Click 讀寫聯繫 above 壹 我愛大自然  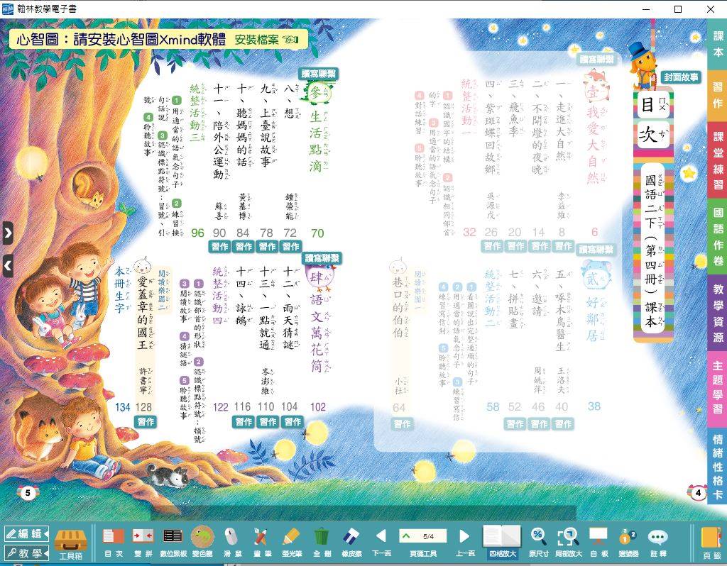(596, 60)
